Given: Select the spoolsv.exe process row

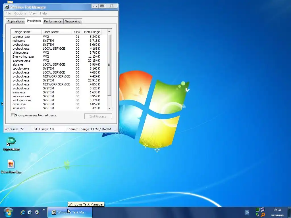Looking at the screenshot, I should 56,69.
